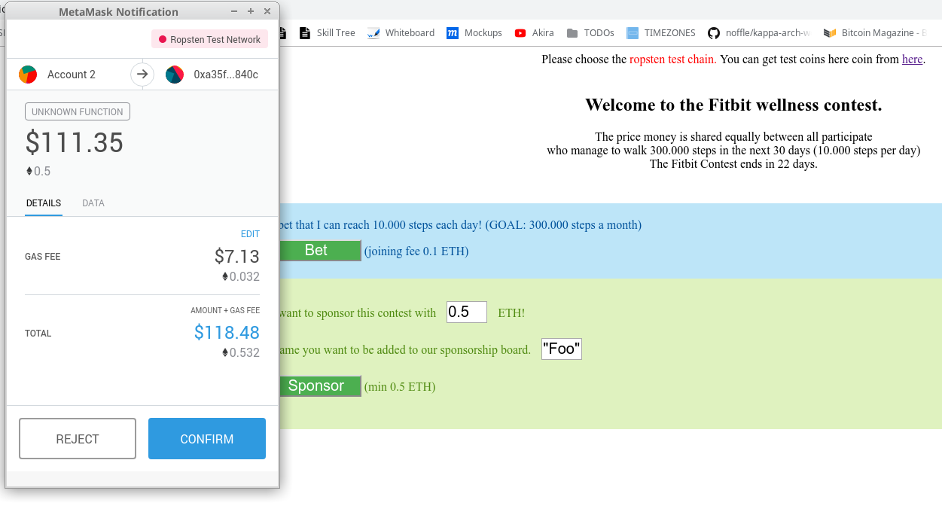942x518 pixels.
Task: Click the Account 2 name
Action: (72, 75)
